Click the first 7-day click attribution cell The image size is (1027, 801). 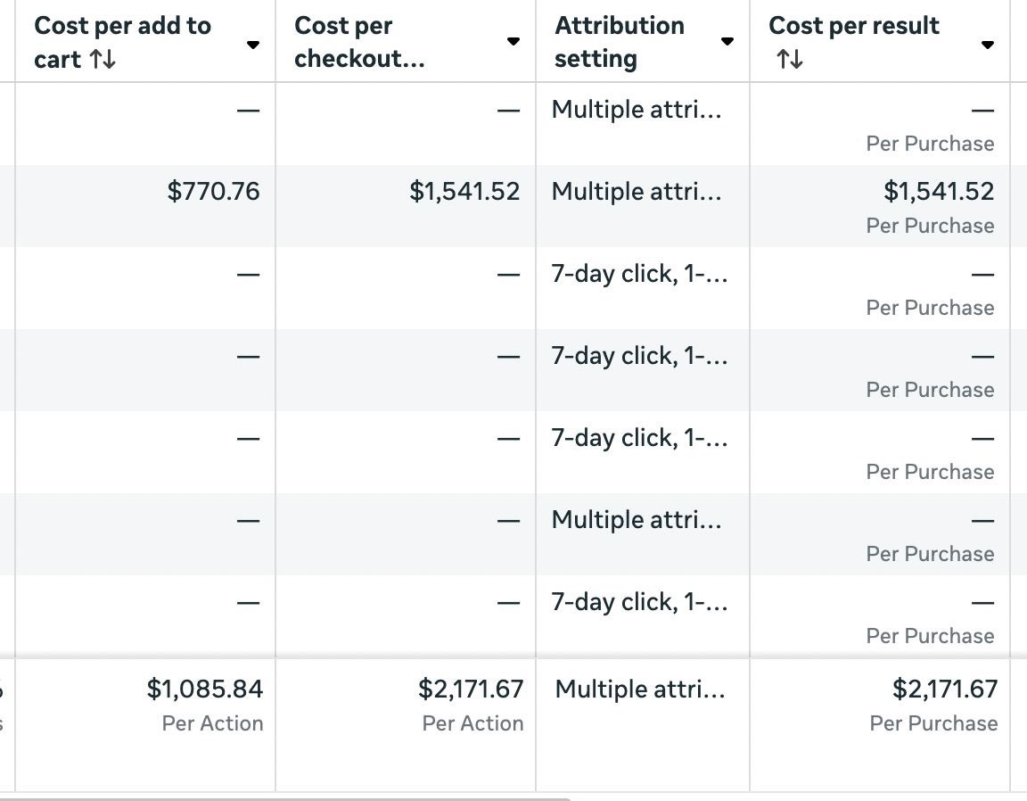[639, 274]
